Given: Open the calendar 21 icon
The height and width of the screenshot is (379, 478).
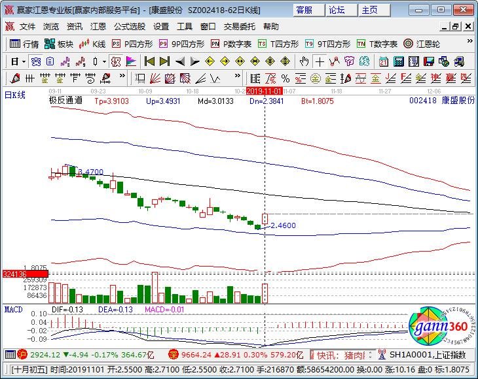Looking at the screenshot, I should pyautogui.click(x=384, y=61).
